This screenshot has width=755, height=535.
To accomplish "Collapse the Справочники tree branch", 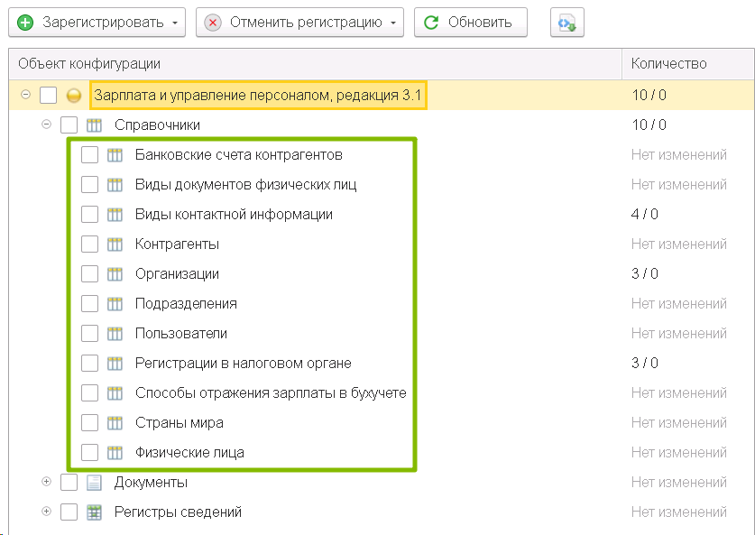I will pos(47,125).
